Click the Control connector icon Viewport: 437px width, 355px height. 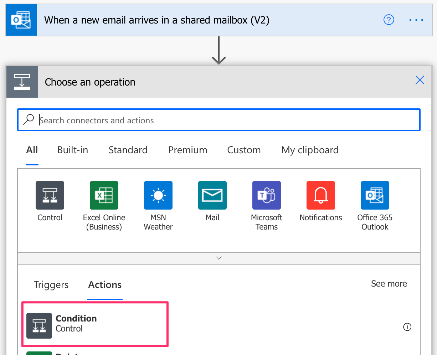coord(50,195)
